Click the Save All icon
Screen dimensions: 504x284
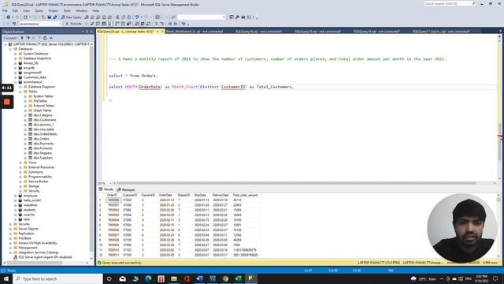click(55, 17)
